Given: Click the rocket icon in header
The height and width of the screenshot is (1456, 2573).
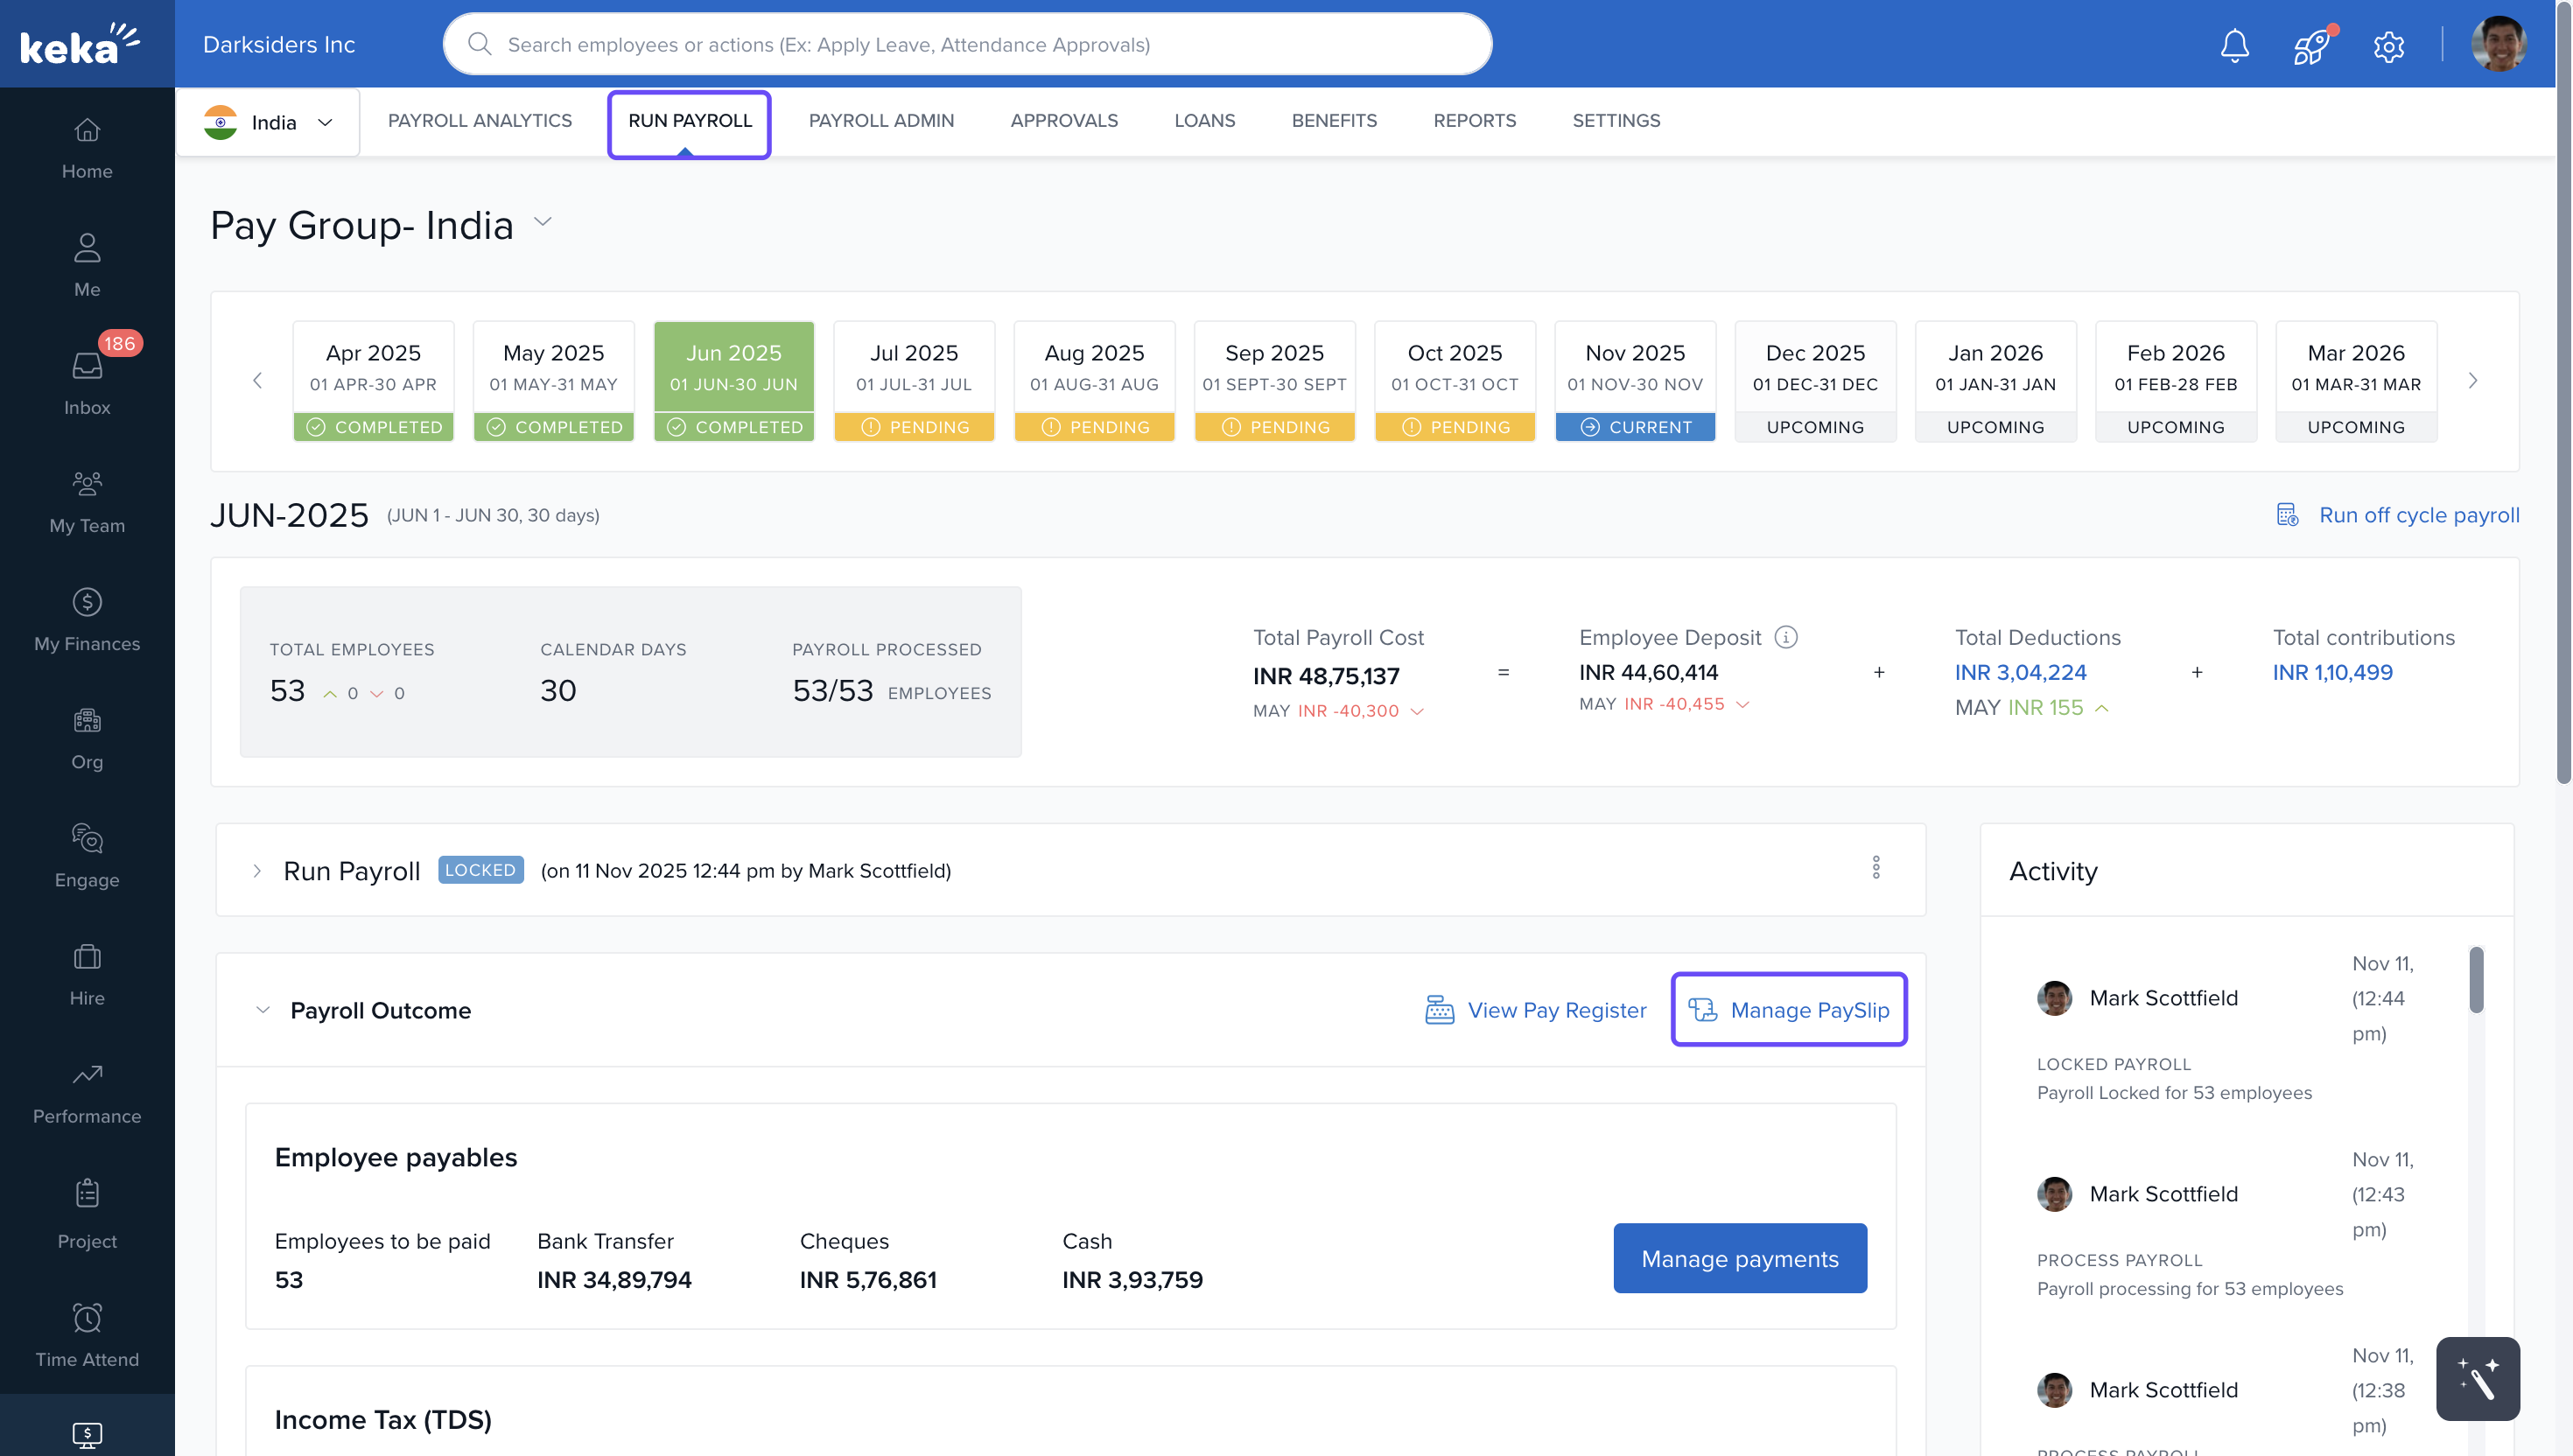Looking at the screenshot, I should point(2311,45).
